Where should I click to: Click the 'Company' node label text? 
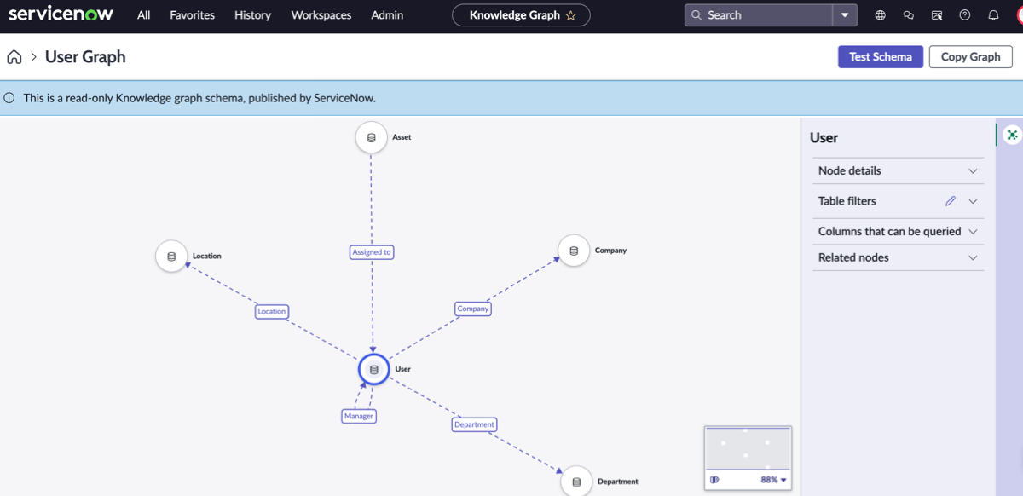(x=610, y=251)
